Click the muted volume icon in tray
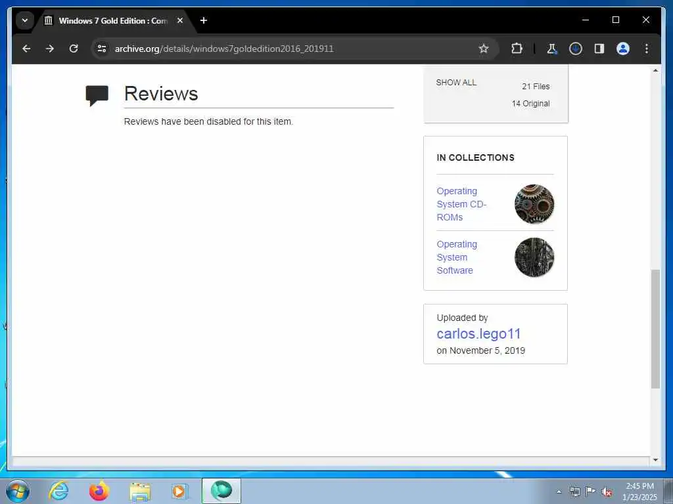The width and height of the screenshot is (673, 504). tap(607, 492)
